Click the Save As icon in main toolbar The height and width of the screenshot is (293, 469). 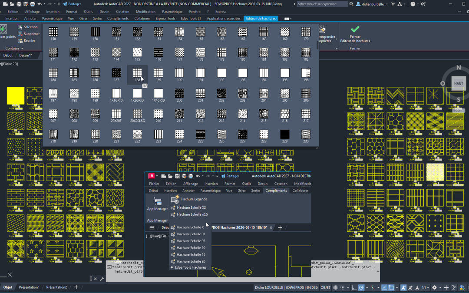click(x=26, y=4)
